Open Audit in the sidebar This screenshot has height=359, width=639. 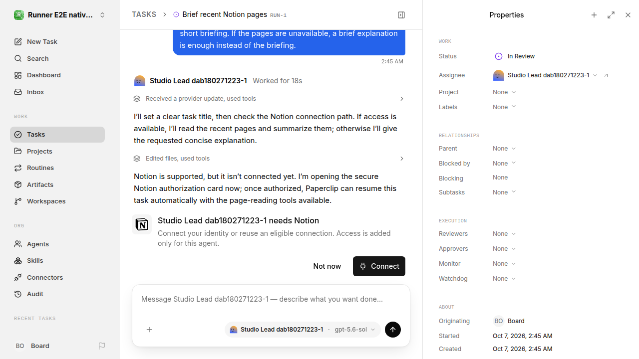(x=57, y=294)
